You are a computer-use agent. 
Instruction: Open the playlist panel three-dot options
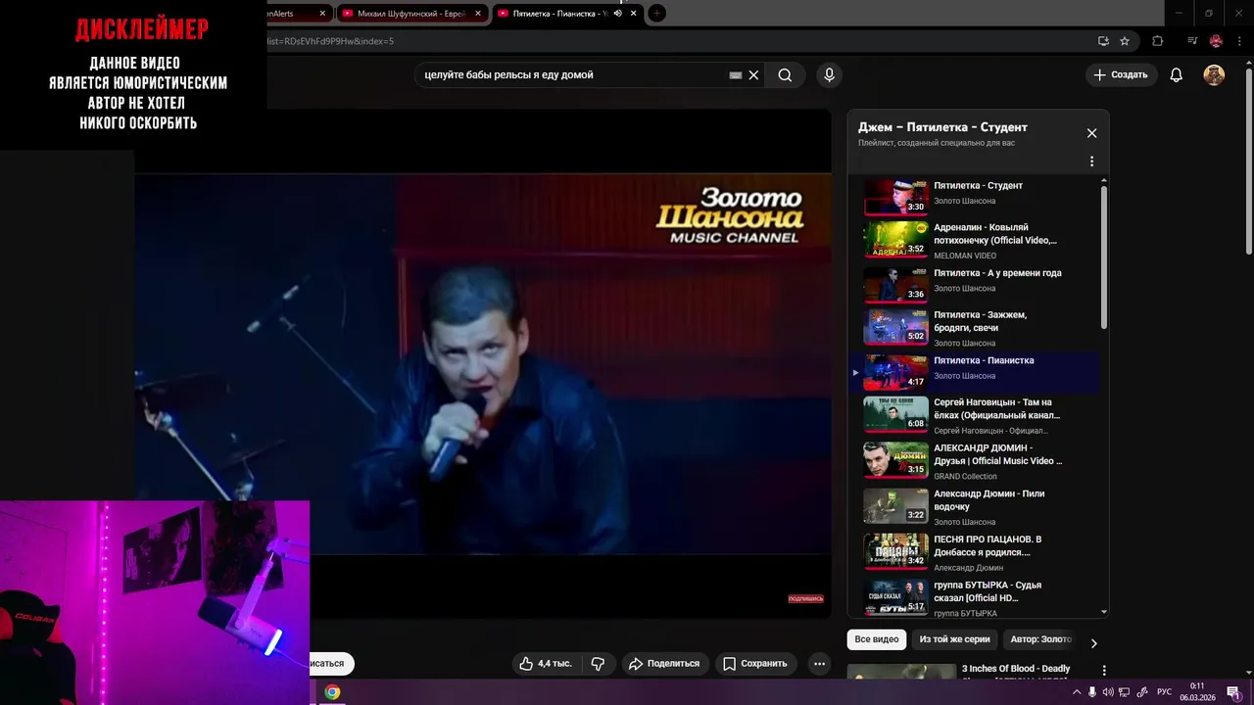[1091, 162]
